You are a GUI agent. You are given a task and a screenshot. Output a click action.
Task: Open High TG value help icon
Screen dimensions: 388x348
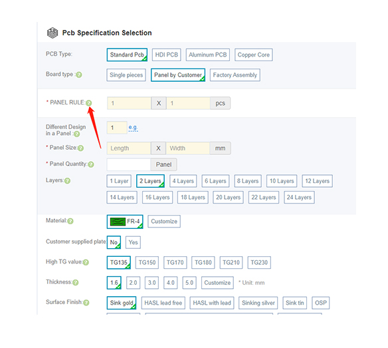coord(86,262)
